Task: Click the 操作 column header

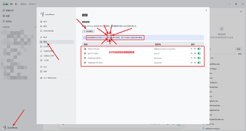Action: 193,44
